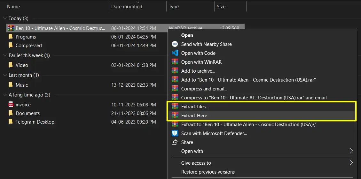Select the Video folder name
Viewport: 361px width, 179px height.
[x=22, y=65]
